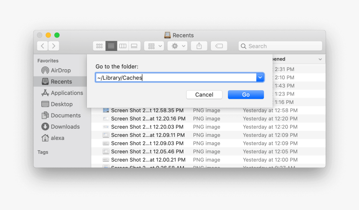This screenshot has height=210, width=359.
Task: Switch to icon view
Action: [99, 46]
